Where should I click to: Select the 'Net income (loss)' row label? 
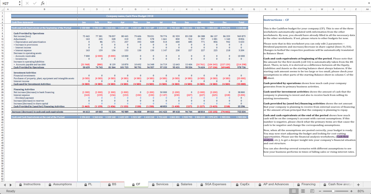point(22,36)
